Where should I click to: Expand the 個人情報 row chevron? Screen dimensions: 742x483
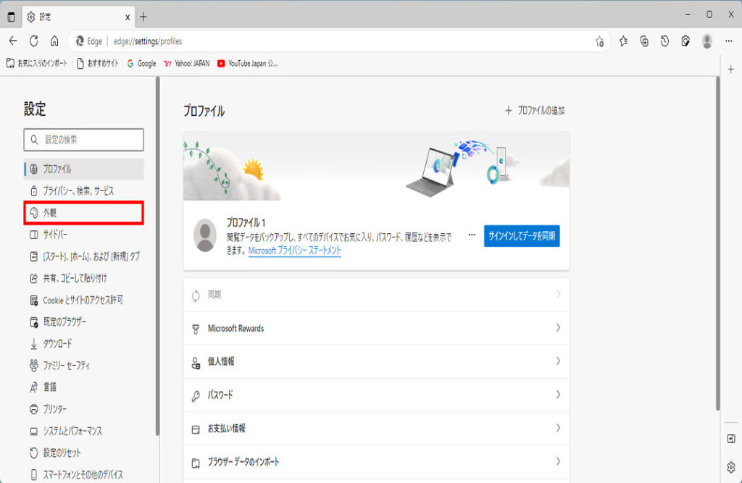coord(558,361)
